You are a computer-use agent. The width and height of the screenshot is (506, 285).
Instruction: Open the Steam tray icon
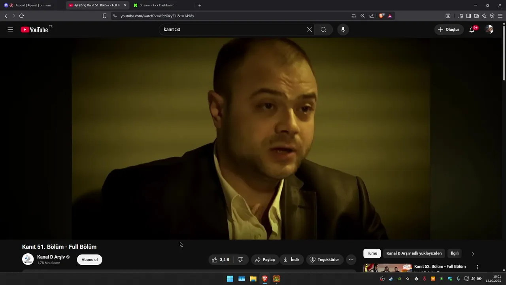pos(391,279)
